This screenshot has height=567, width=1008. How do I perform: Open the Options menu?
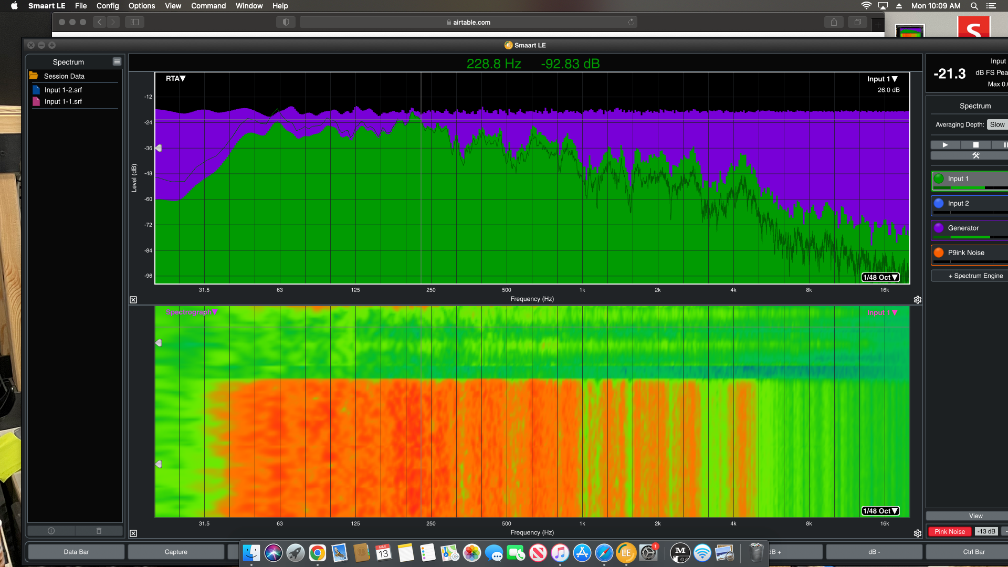coord(142,6)
